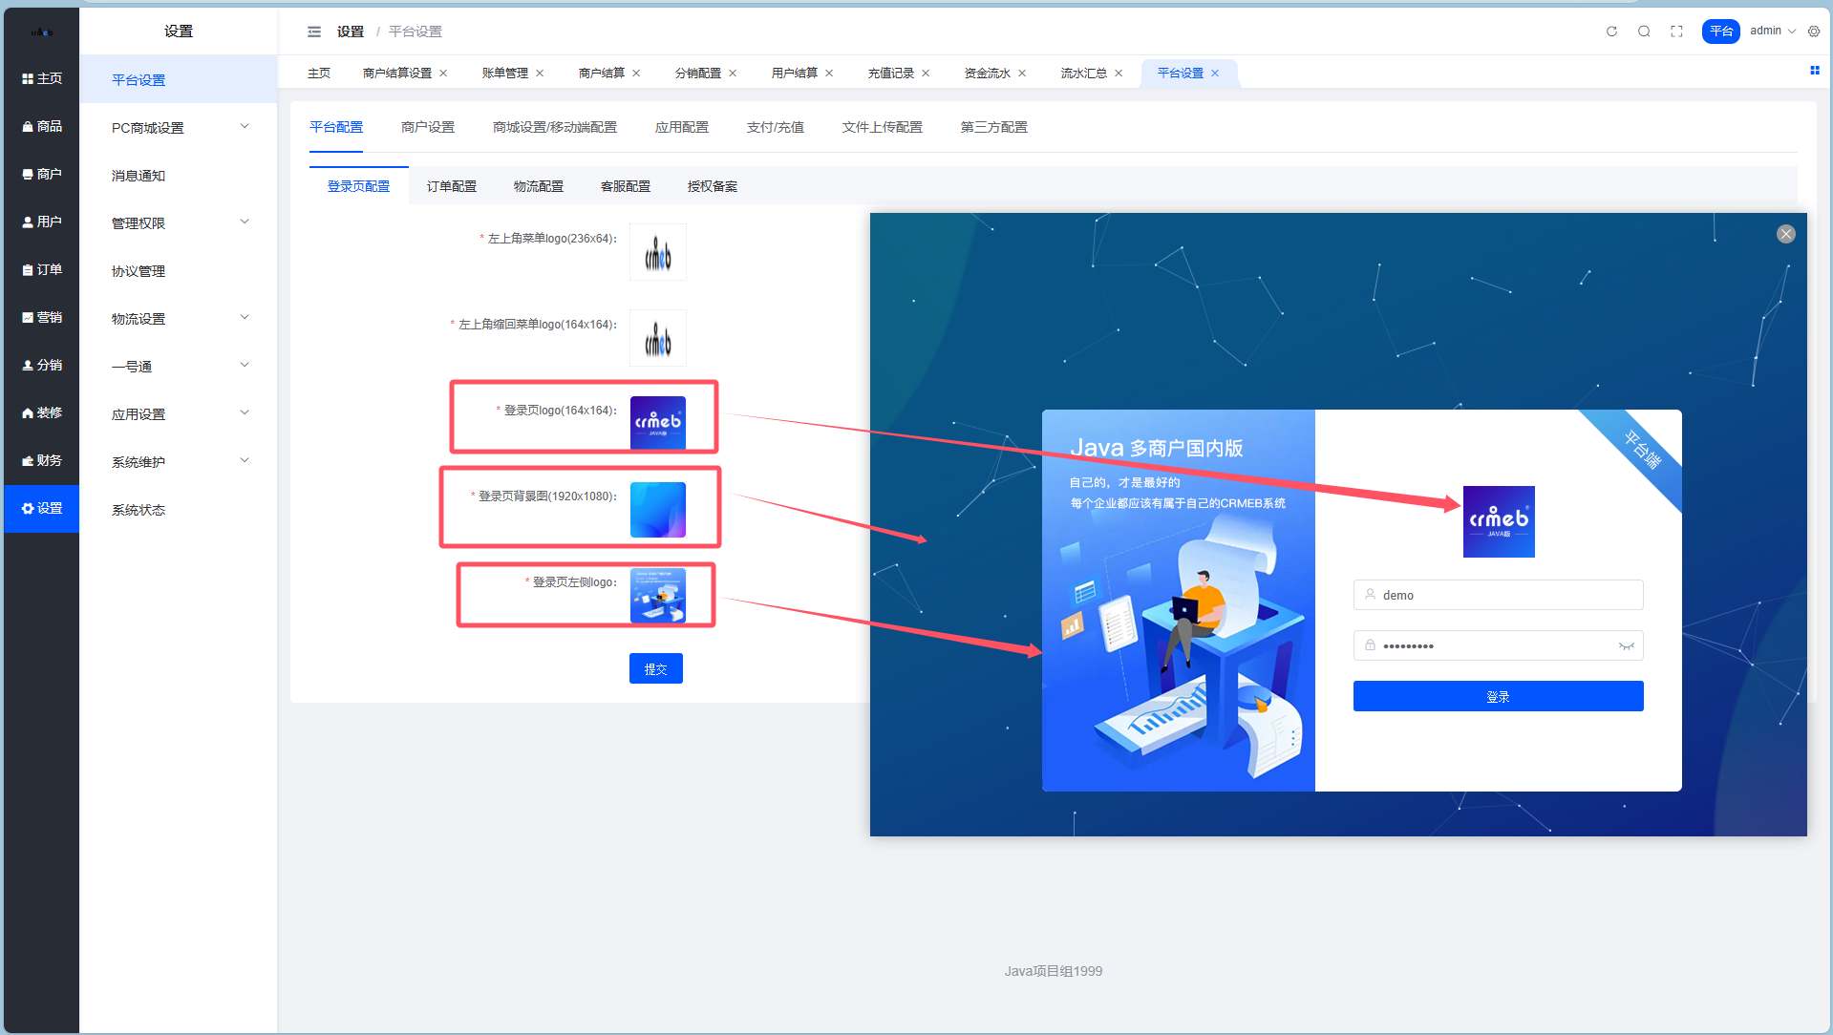
Task: Switch to the 商户设置 tab
Action: 427,127
